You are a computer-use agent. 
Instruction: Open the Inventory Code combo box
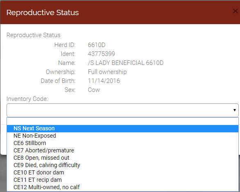coord(122,110)
